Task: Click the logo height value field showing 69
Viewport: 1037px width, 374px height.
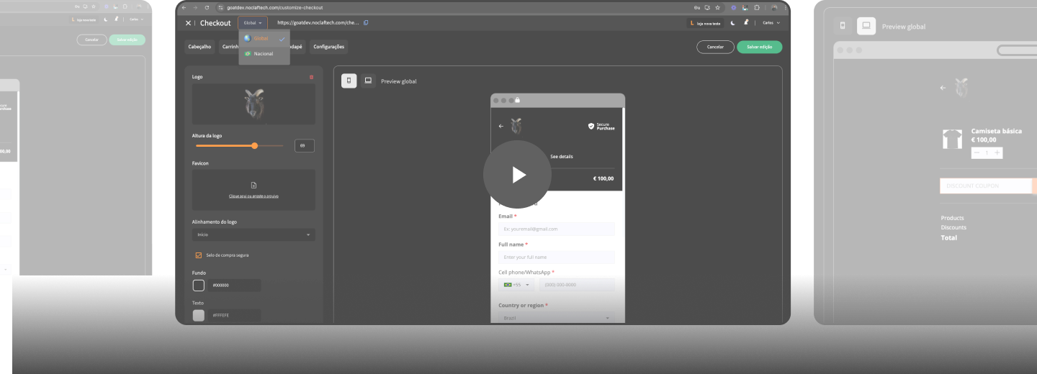Action: click(305, 146)
